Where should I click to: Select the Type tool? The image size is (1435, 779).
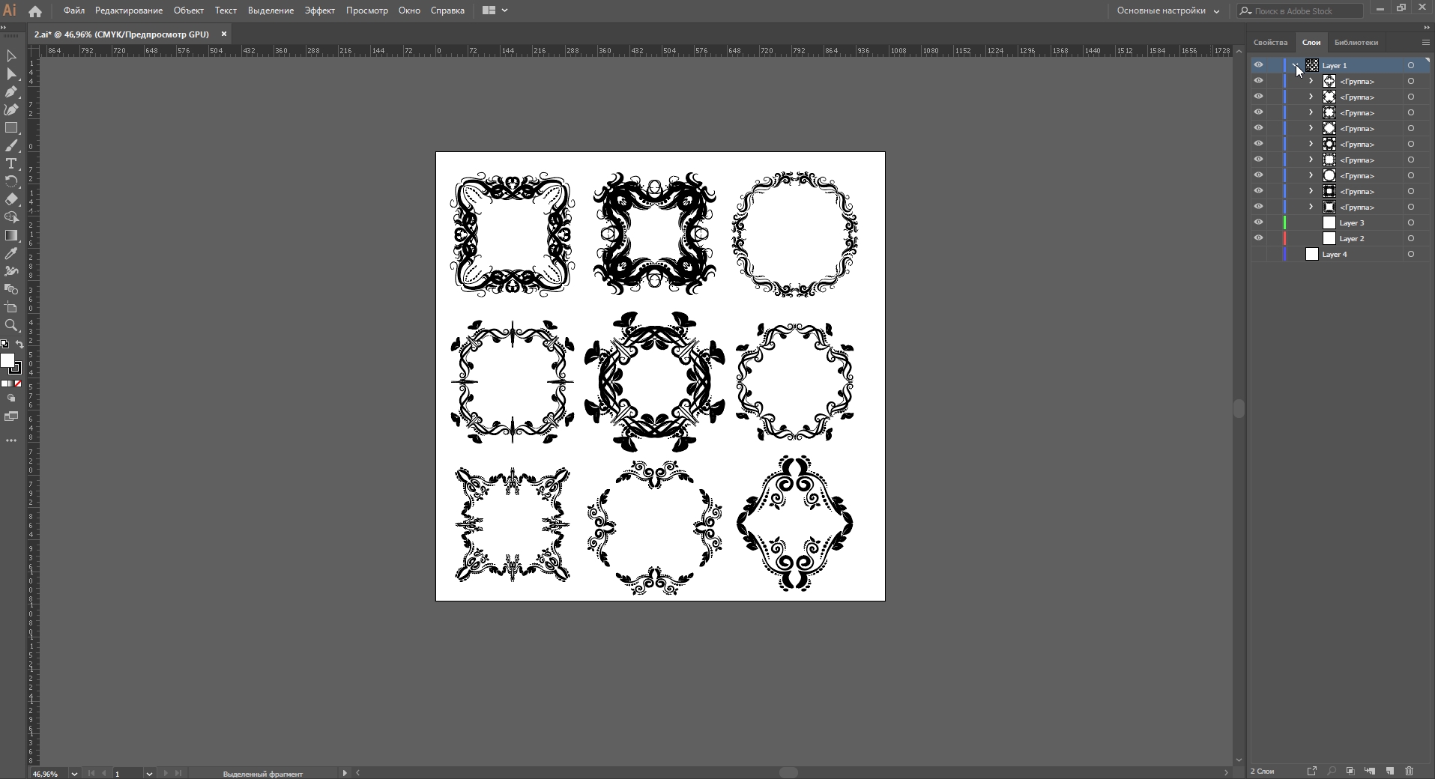pos(11,164)
